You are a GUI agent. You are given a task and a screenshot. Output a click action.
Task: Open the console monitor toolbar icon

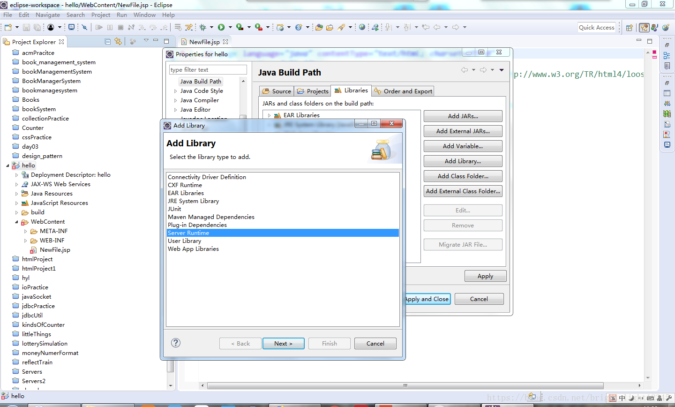tap(71, 27)
